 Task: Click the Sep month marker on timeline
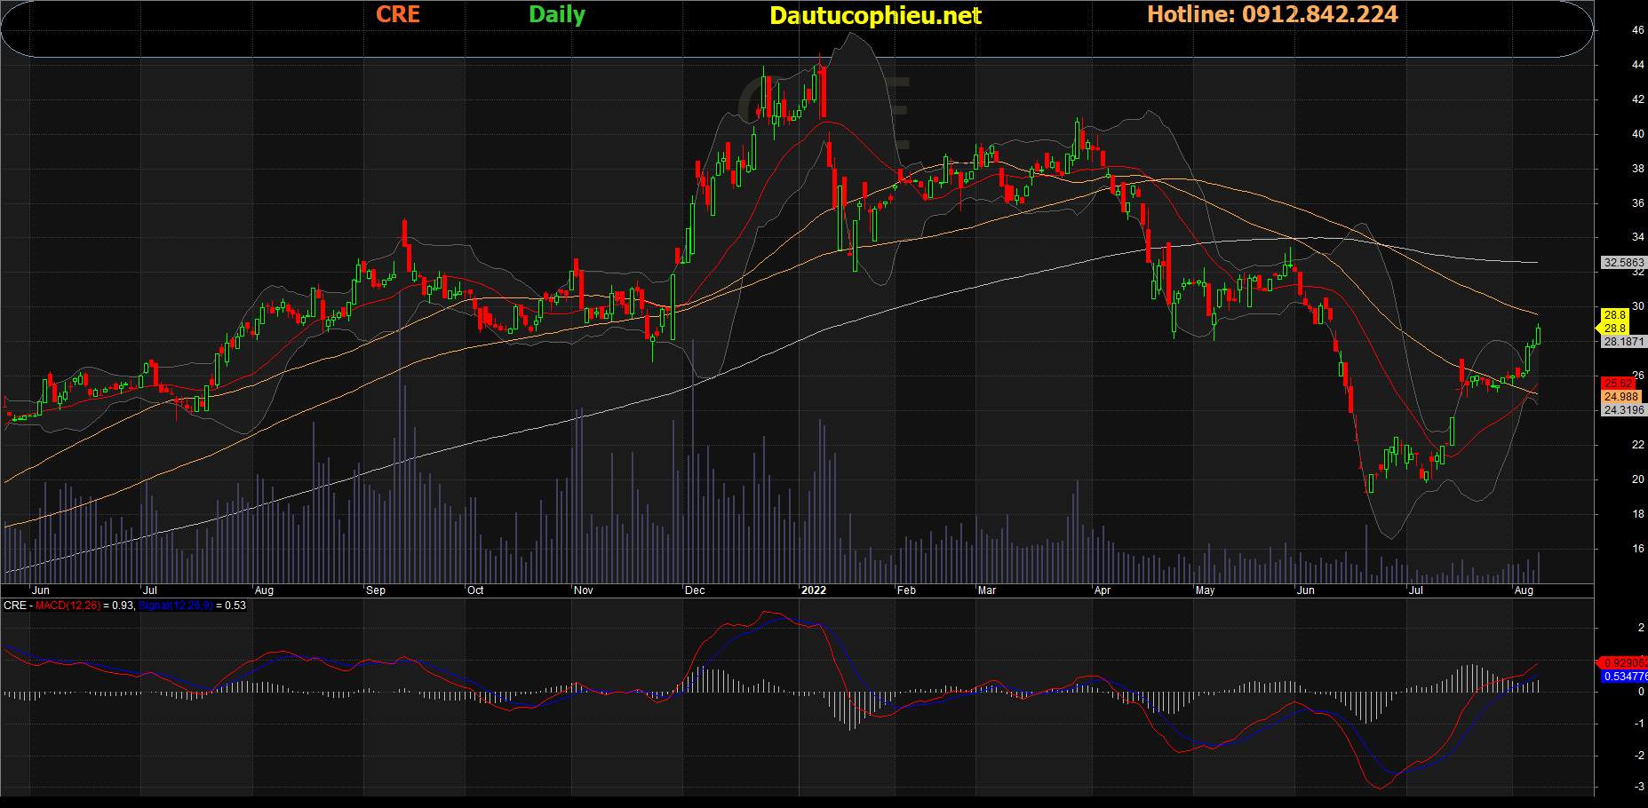[x=376, y=590]
